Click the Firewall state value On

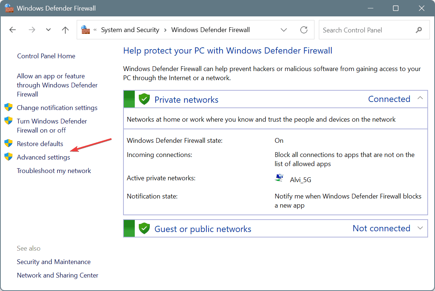(x=279, y=141)
